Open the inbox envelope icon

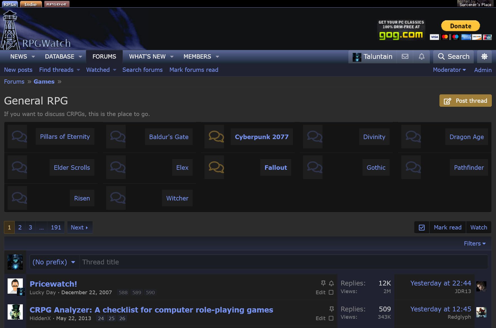click(405, 57)
